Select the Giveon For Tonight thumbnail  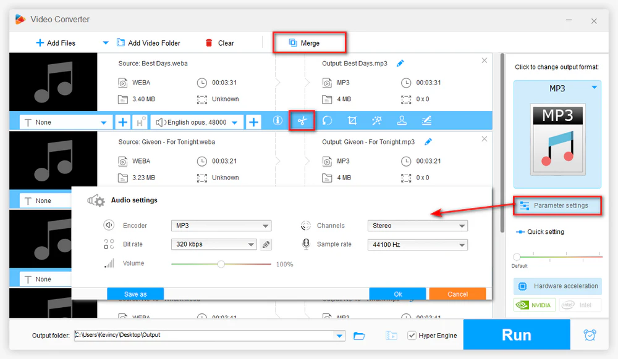pyautogui.click(x=53, y=160)
